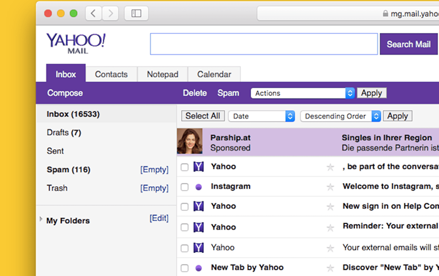The image size is (439, 276).
Task: Check the box for the 'be part of the conversa' email
Action: click(x=184, y=167)
